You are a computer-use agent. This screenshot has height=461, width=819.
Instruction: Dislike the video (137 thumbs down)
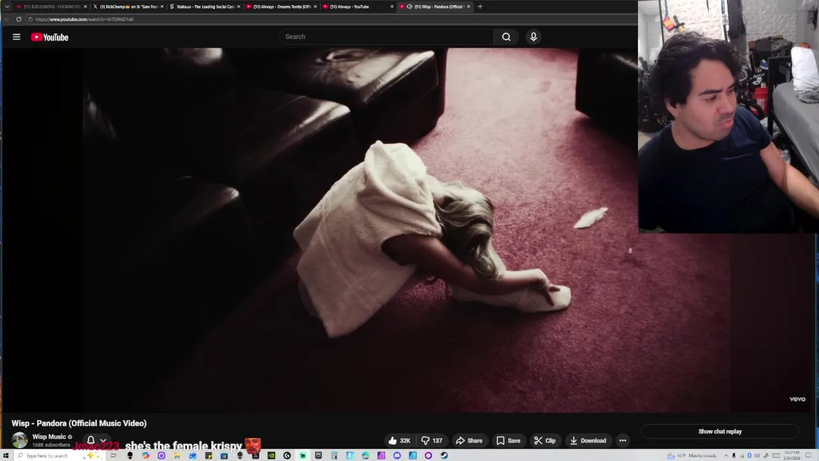[x=432, y=441]
